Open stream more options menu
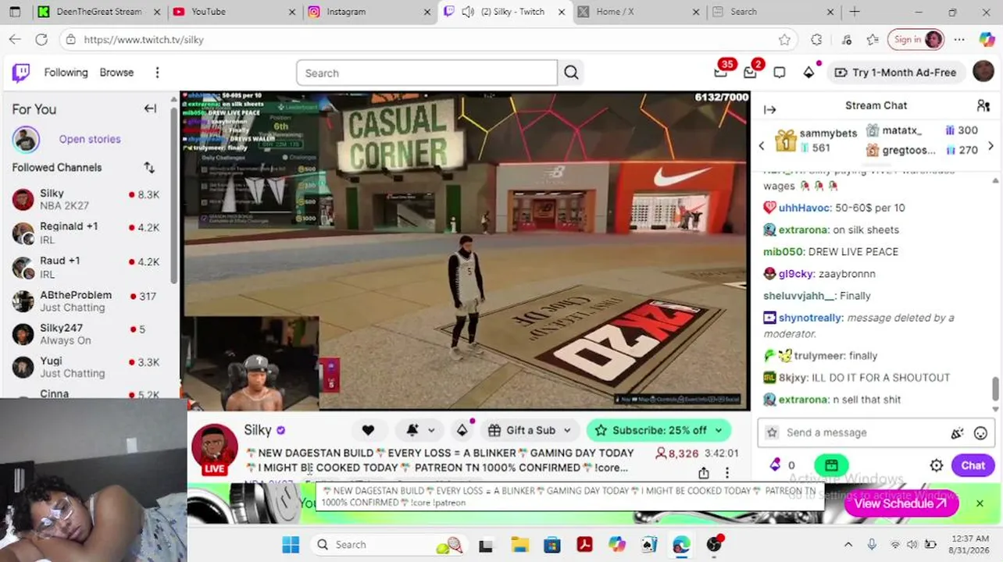This screenshot has height=562, width=1003. click(726, 473)
